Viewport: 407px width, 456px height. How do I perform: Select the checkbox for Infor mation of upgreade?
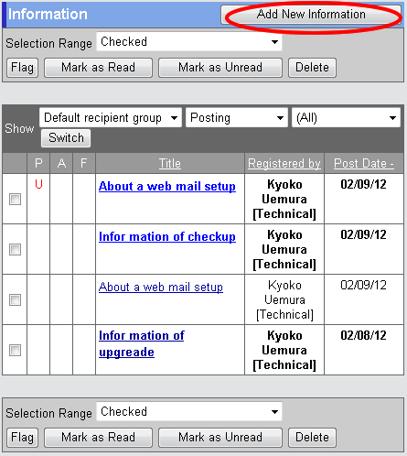point(15,350)
